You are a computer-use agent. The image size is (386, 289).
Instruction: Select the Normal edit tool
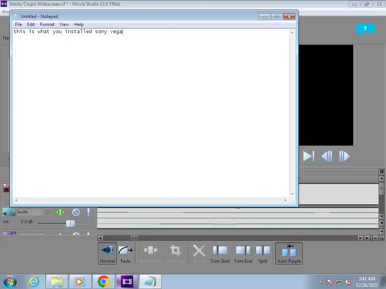coord(107,253)
